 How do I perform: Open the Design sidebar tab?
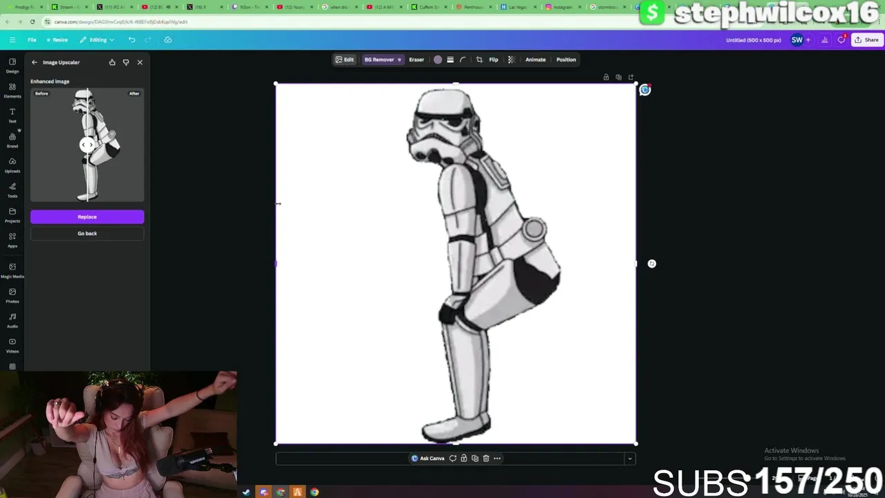tap(12, 66)
